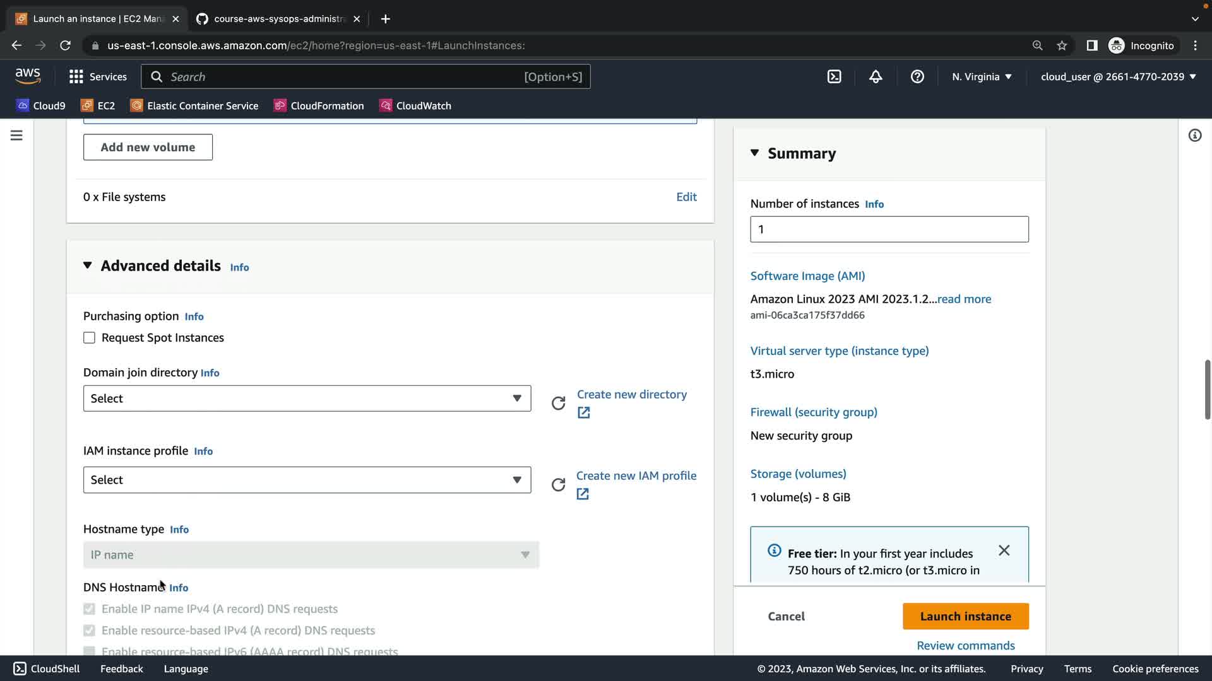Collapse the Advanced details section
Image resolution: width=1212 pixels, height=681 pixels.
pos(88,266)
